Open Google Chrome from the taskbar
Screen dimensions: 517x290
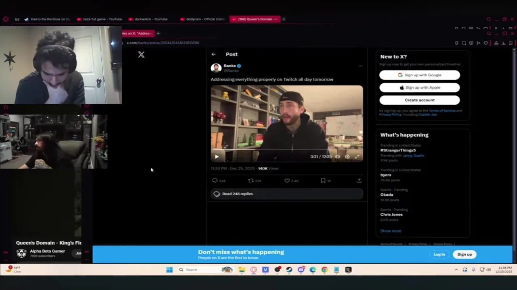(324, 270)
